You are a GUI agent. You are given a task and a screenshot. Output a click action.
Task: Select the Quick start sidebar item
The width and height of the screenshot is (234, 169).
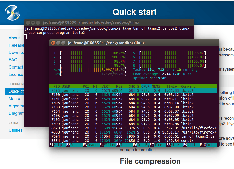coord(14,91)
